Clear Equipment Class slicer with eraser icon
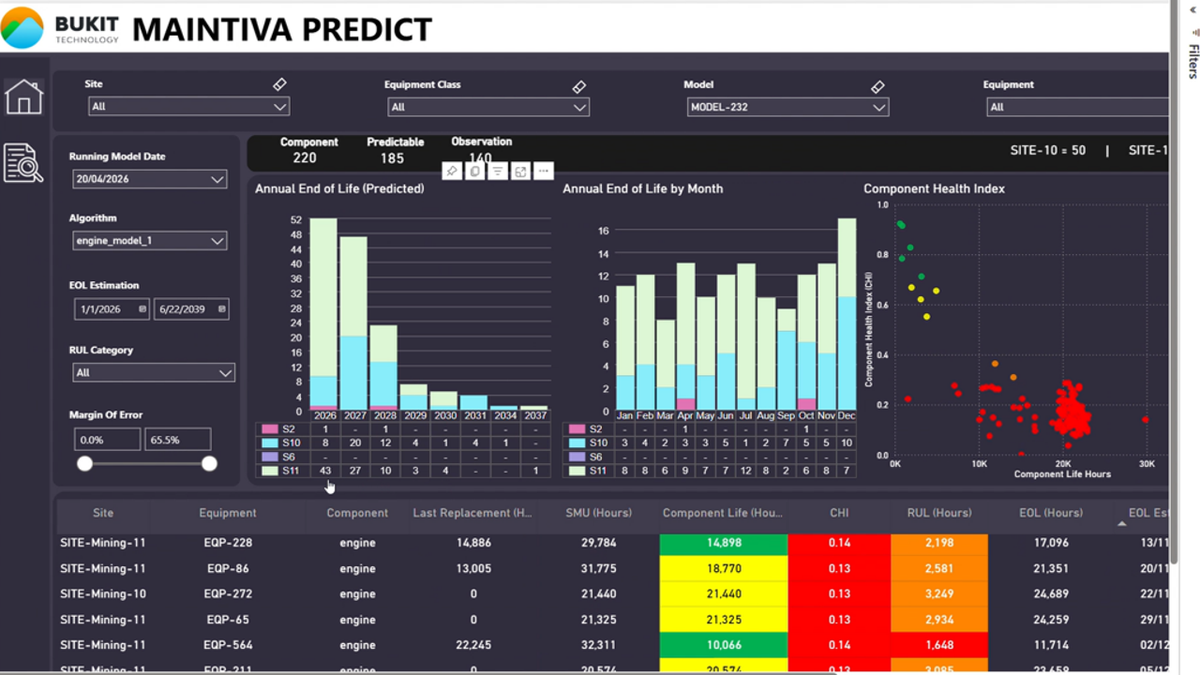Image resolution: width=1200 pixels, height=675 pixels. click(579, 86)
